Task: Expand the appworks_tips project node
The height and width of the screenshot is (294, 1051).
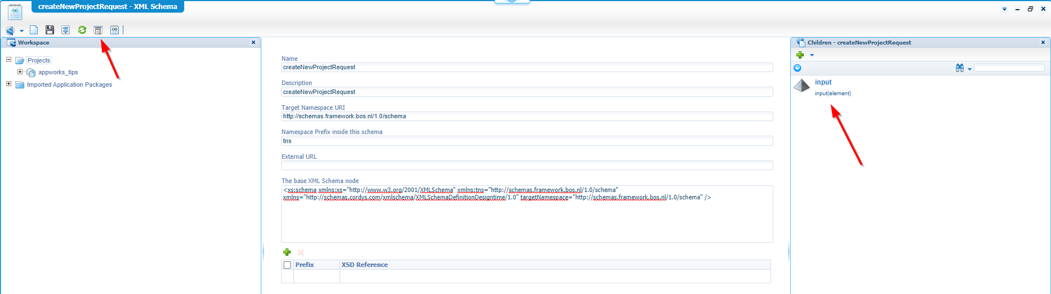Action: (20, 72)
